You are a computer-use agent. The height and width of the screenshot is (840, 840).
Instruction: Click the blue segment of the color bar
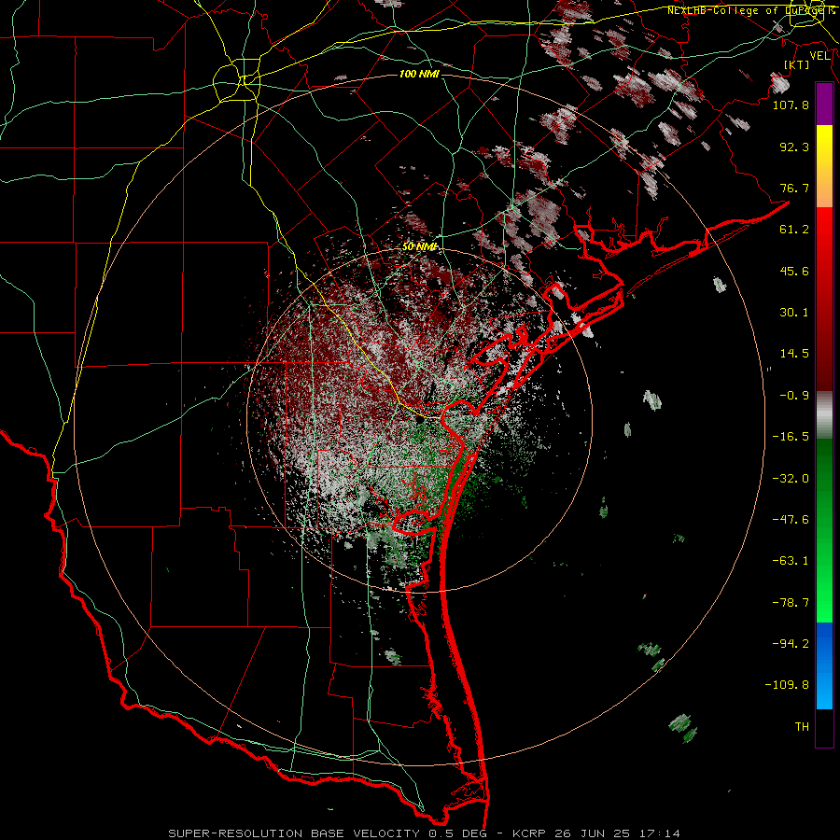[824, 665]
